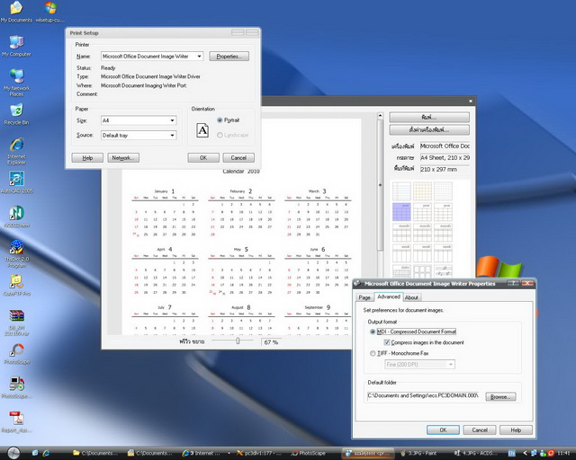Viewport: 576px width, 460px height.
Task: Click the show desktop quick launch icon
Action: [x=35, y=453]
